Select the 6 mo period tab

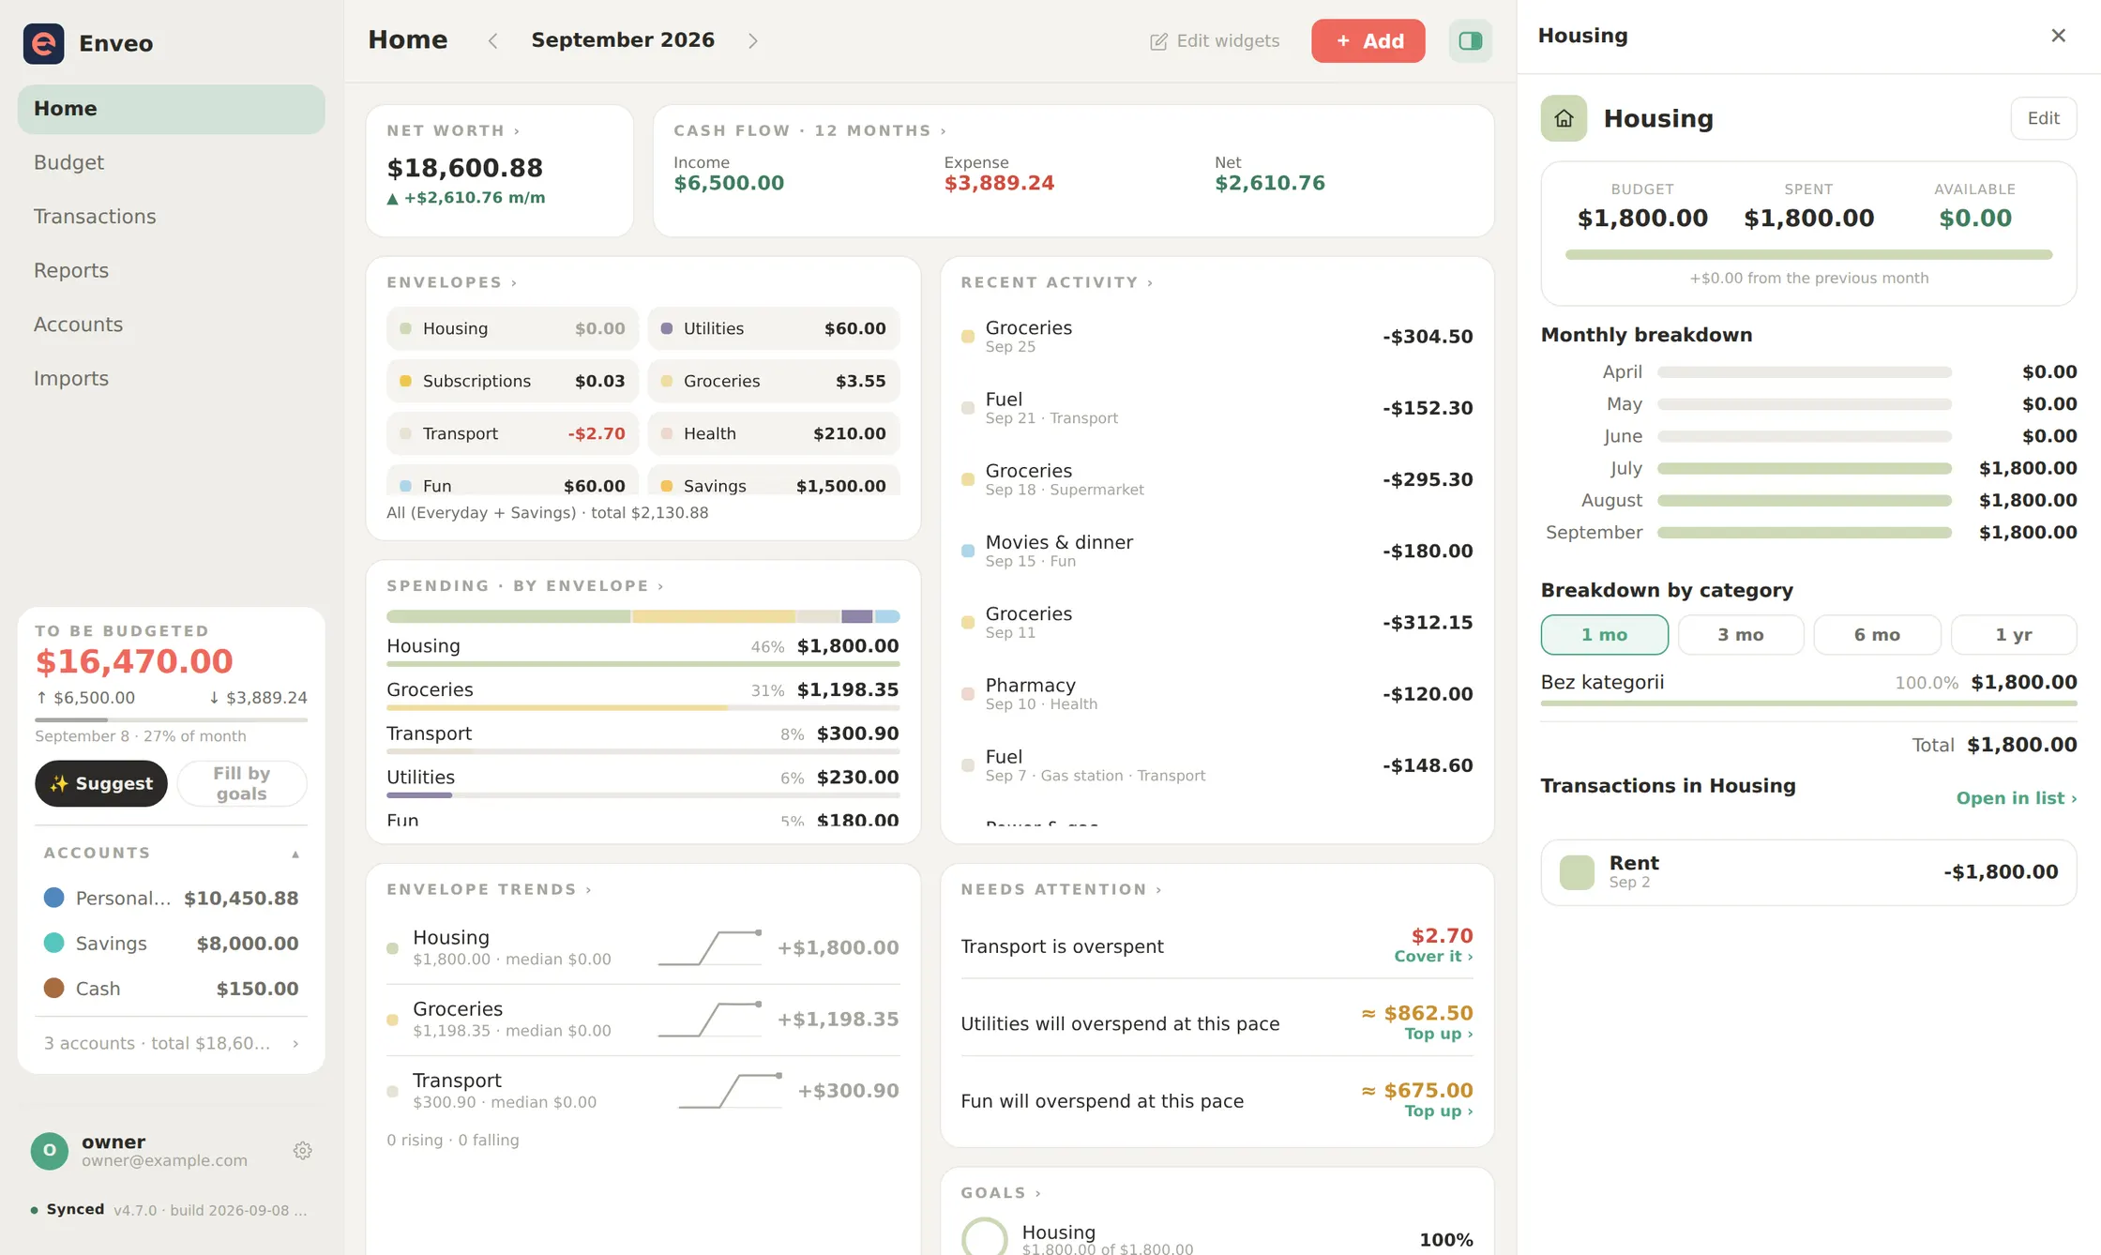(x=1877, y=635)
